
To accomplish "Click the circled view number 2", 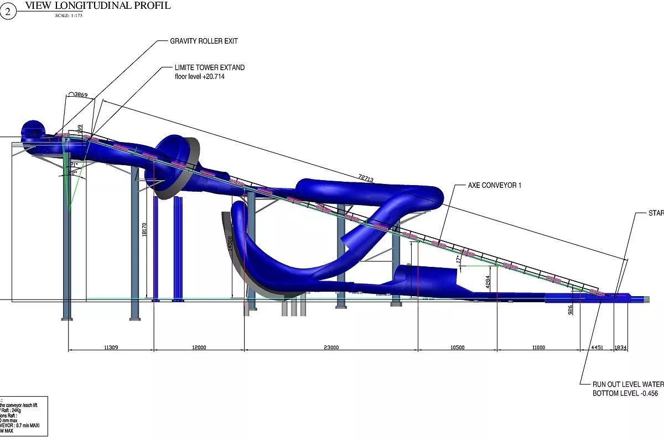I will click(x=8, y=10).
